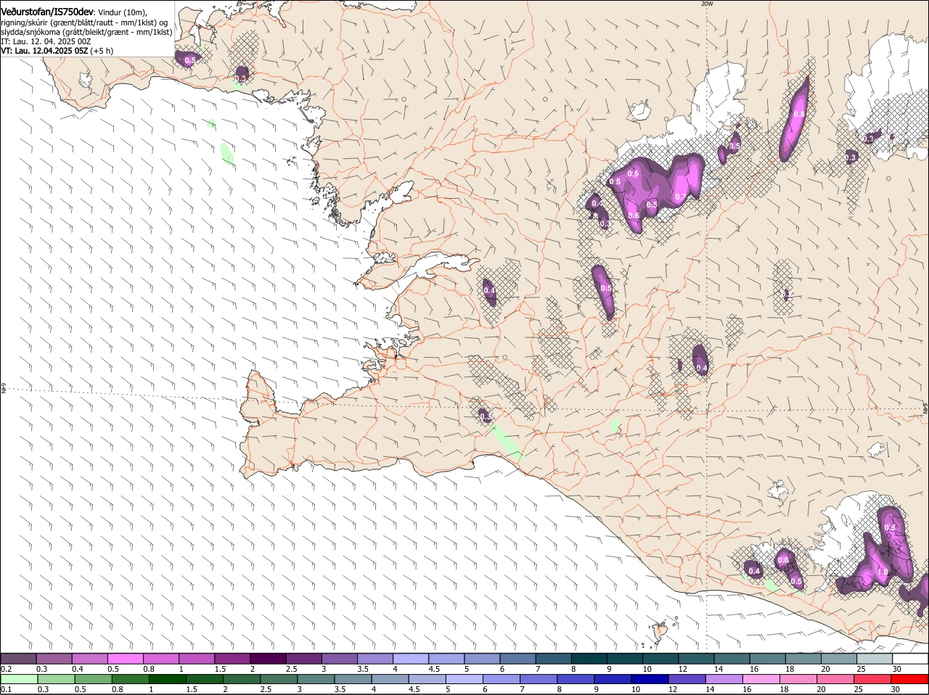The width and height of the screenshot is (929, 695).
Task: Pick the 0.2 swatch in the purple snow scale
Action: point(19,659)
